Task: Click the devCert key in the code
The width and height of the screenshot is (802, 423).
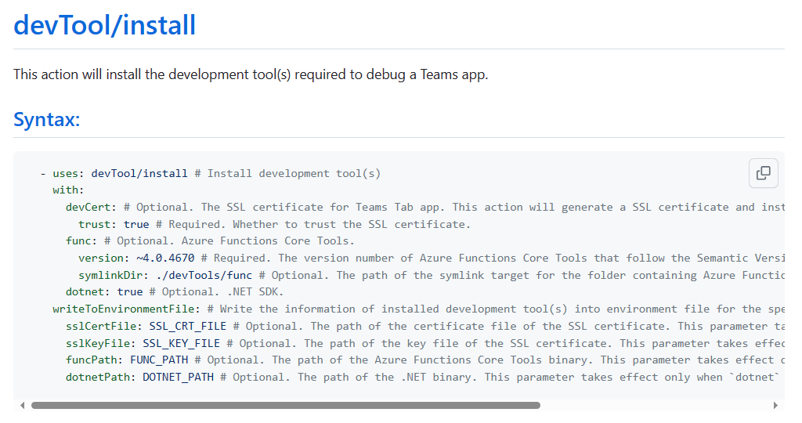Action: tap(91, 207)
